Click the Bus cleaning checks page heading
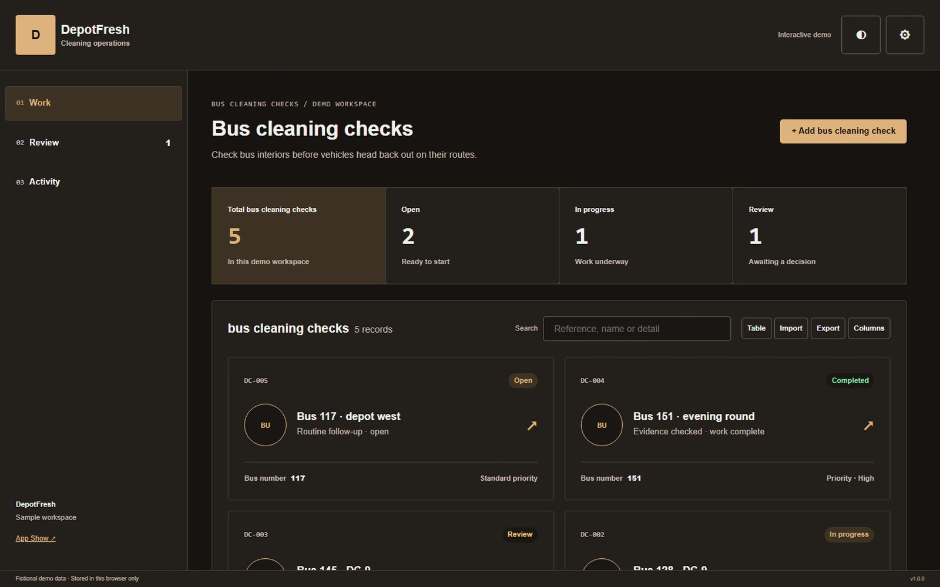This screenshot has width=940, height=587. coord(312,129)
